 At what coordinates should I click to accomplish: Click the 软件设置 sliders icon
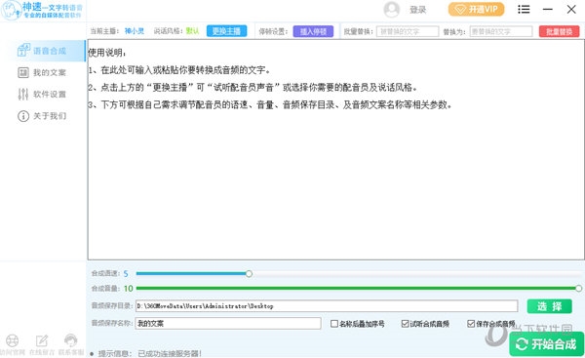point(23,94)
